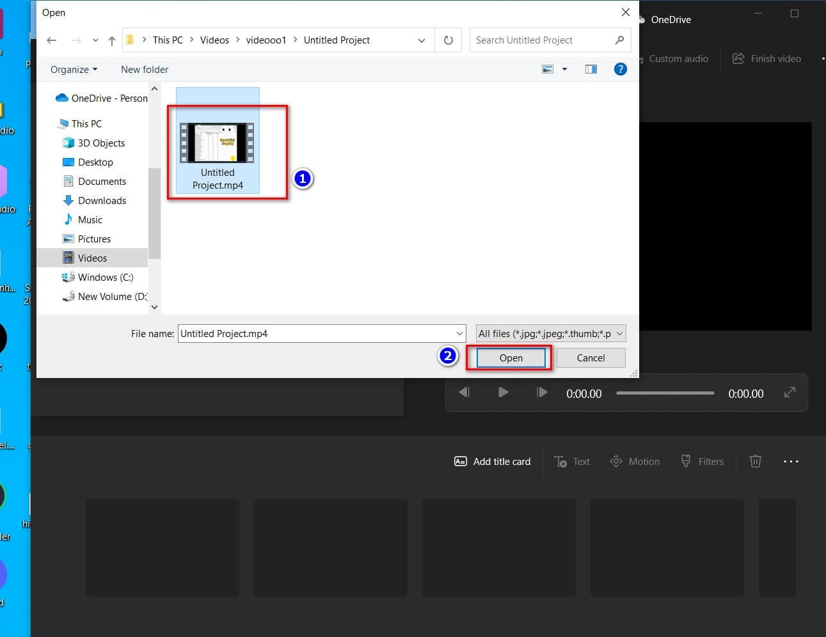
Task: Open New Volume (D:) drive in sidebar
Action: tap(105, 297)
